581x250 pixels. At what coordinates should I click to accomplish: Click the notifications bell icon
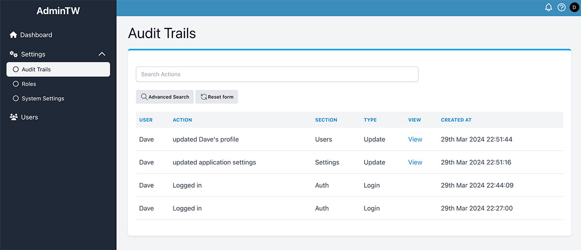click(x=549, y=8)
